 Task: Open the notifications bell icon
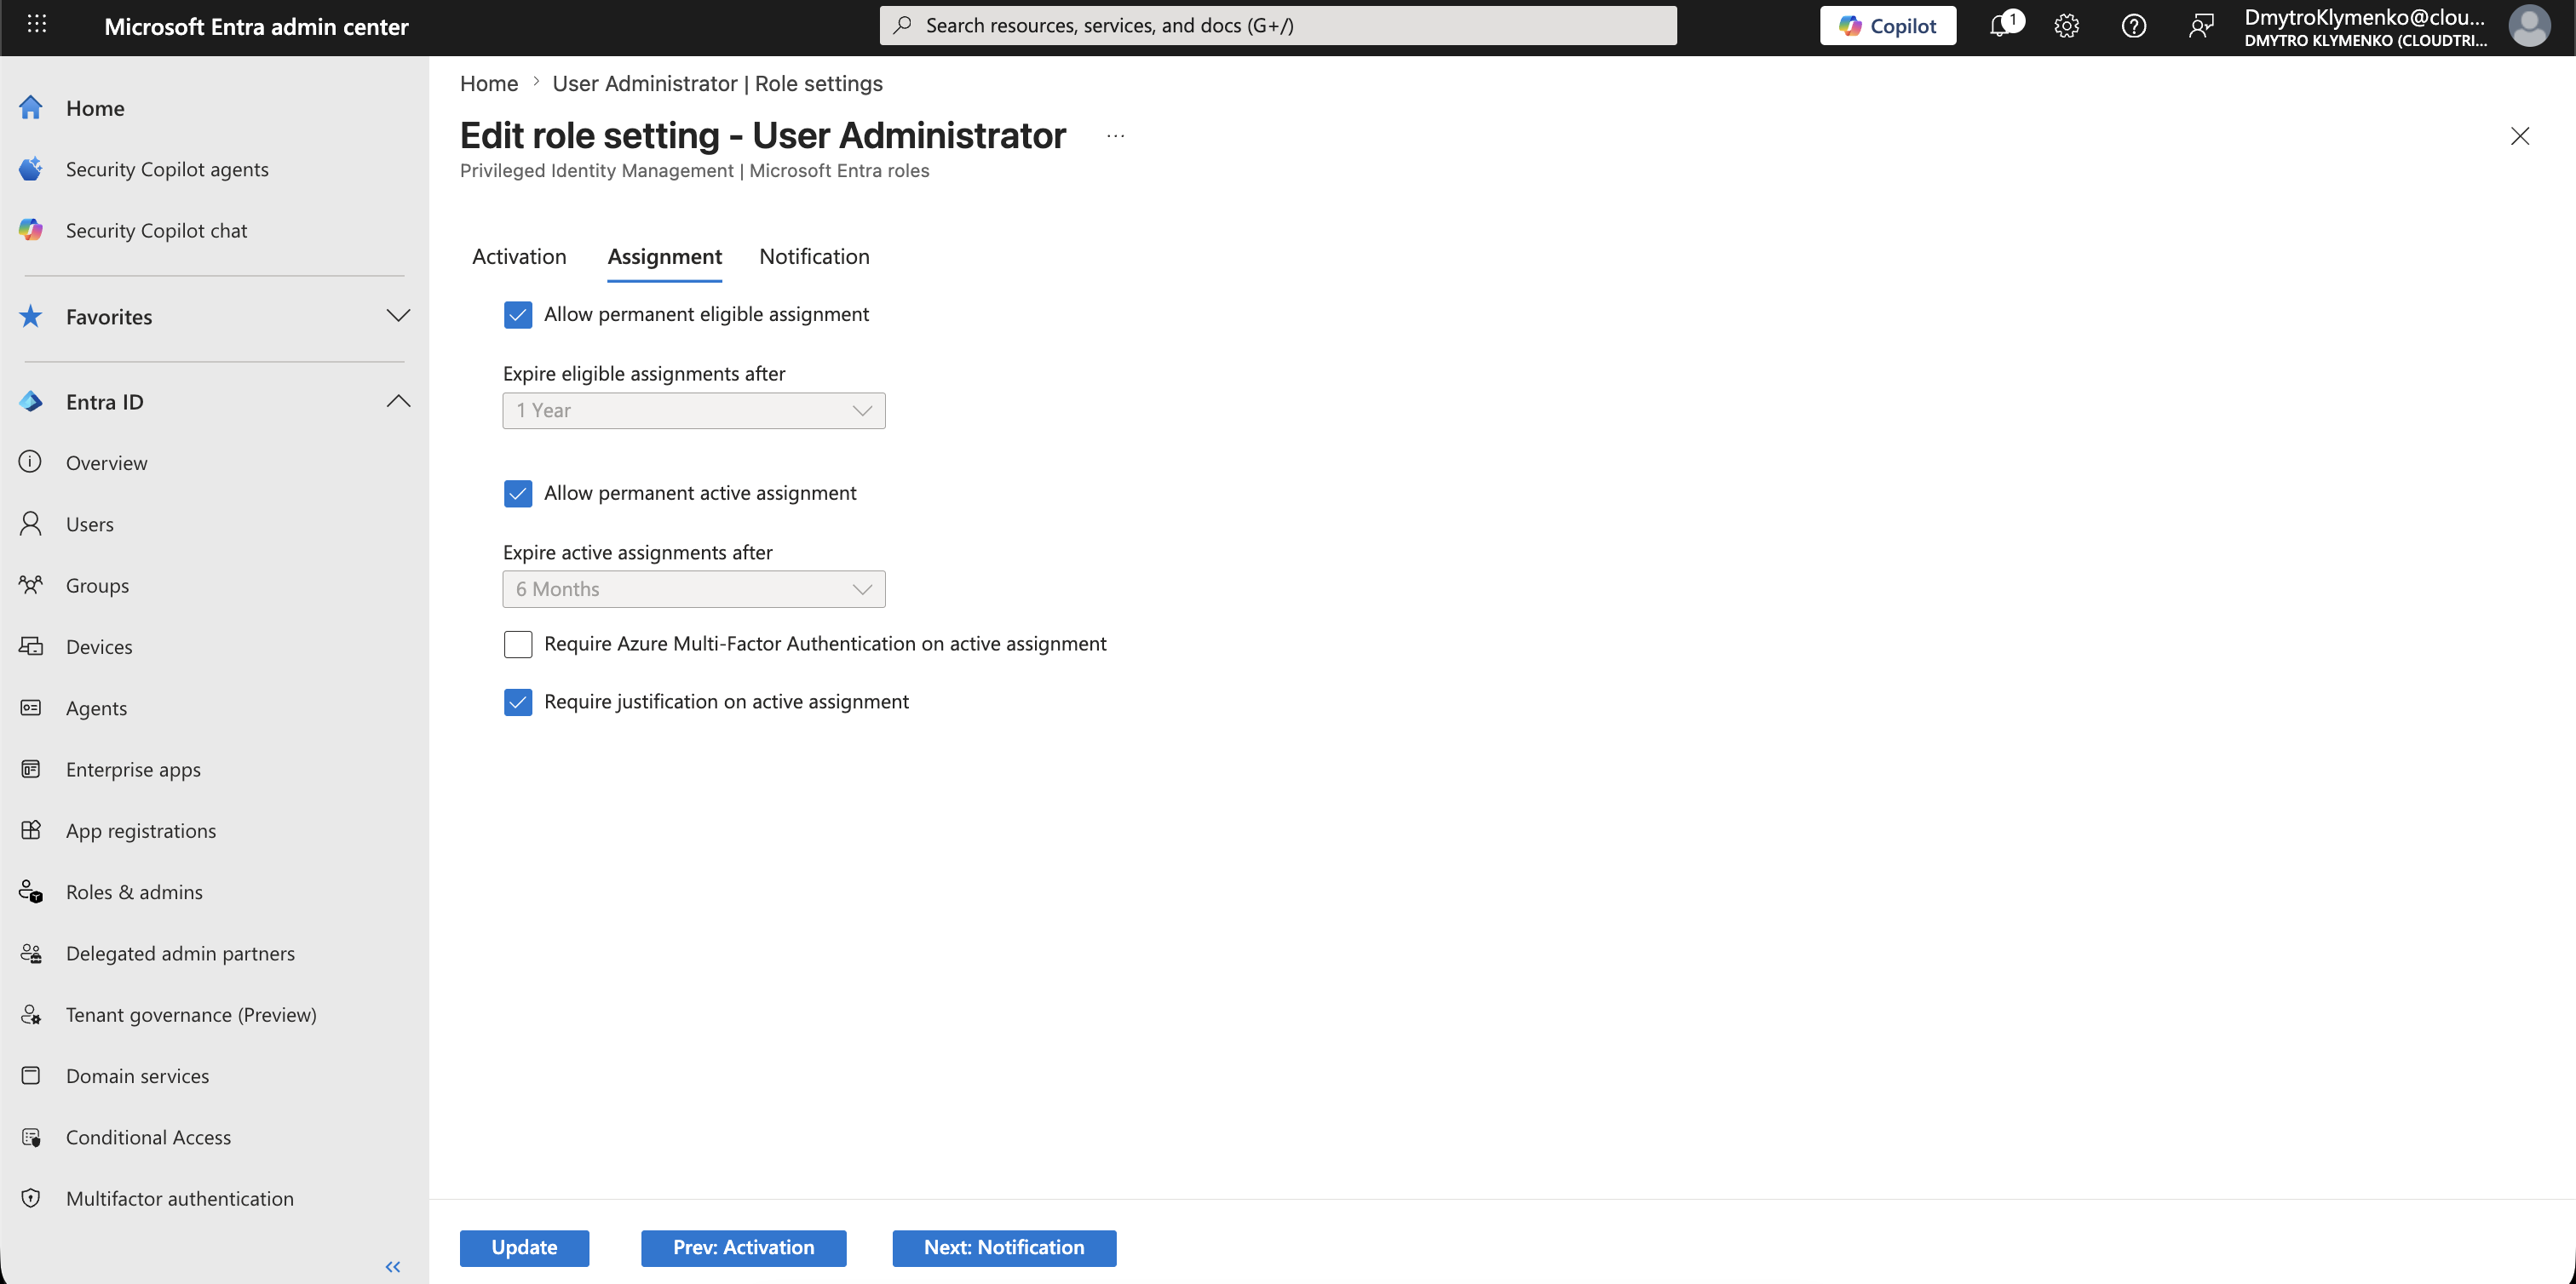(x=2001, y=25)
